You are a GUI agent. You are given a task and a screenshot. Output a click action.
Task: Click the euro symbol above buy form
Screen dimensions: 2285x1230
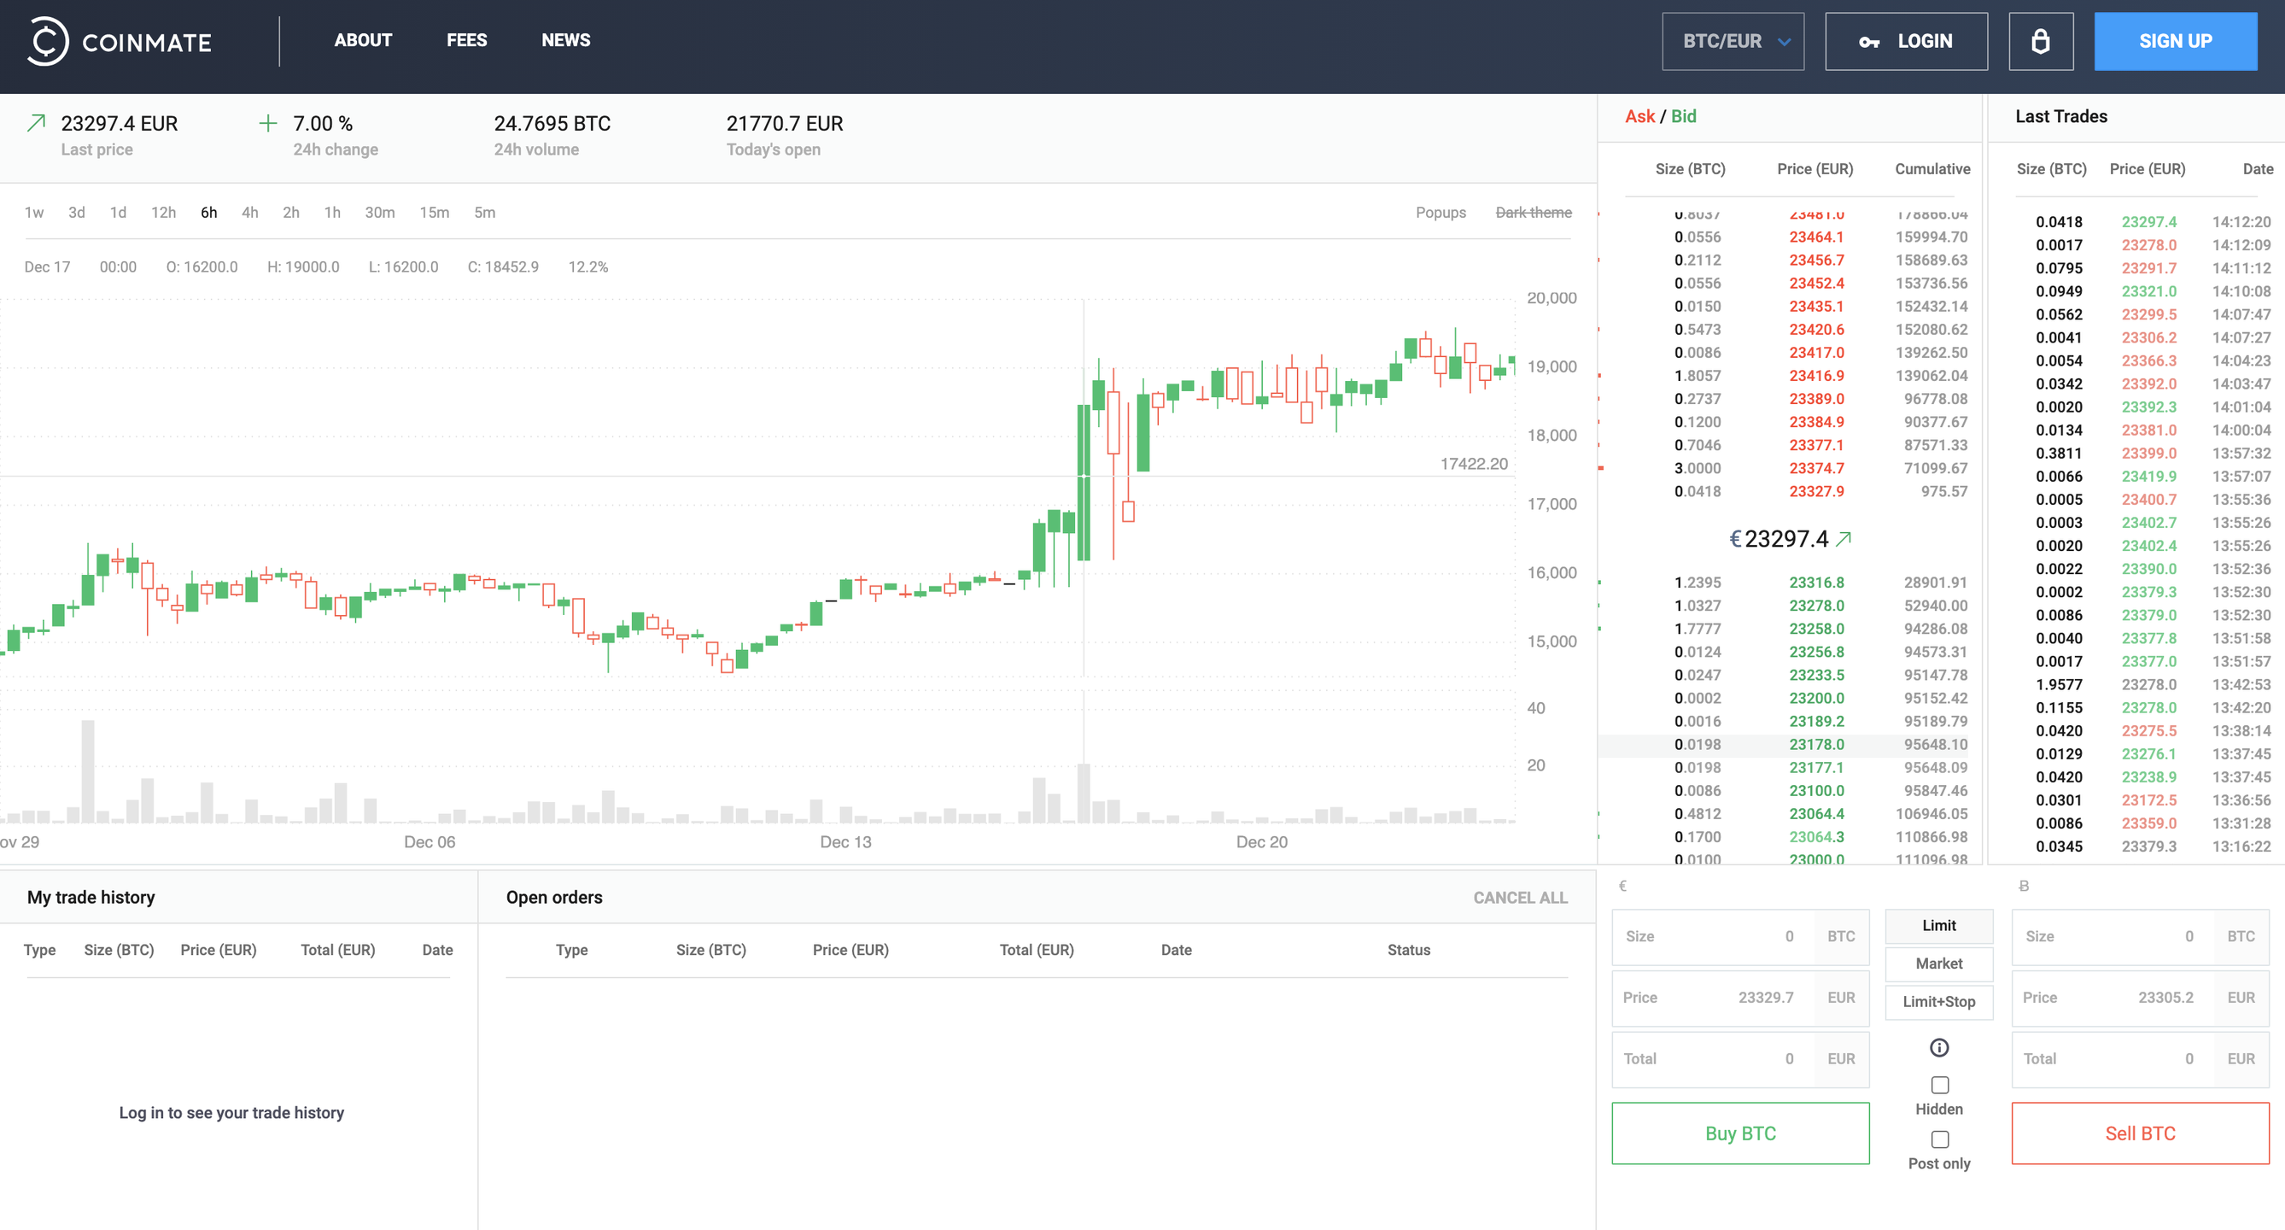coord(1622,886)
